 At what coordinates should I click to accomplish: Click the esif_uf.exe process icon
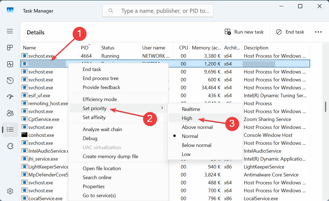[x=25, y=95]
